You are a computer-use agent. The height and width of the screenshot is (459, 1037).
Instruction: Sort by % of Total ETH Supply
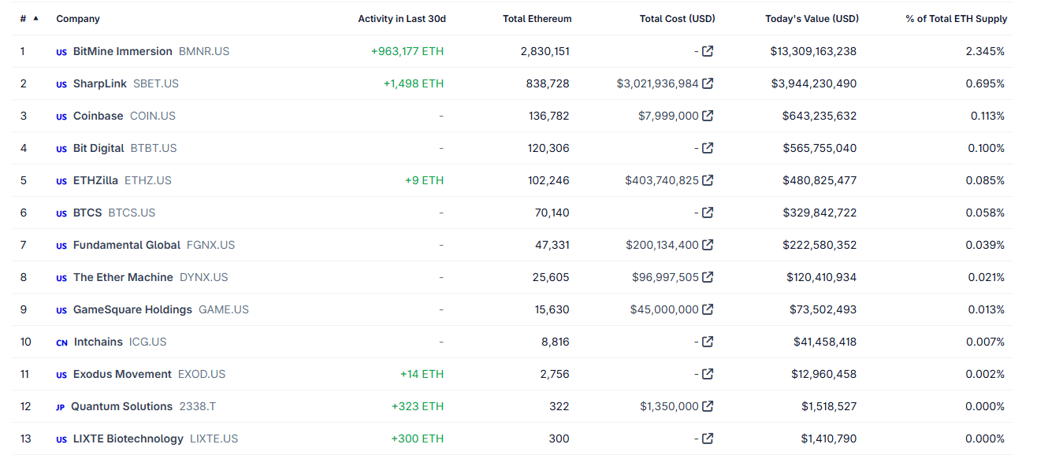[x=955, y=19]
